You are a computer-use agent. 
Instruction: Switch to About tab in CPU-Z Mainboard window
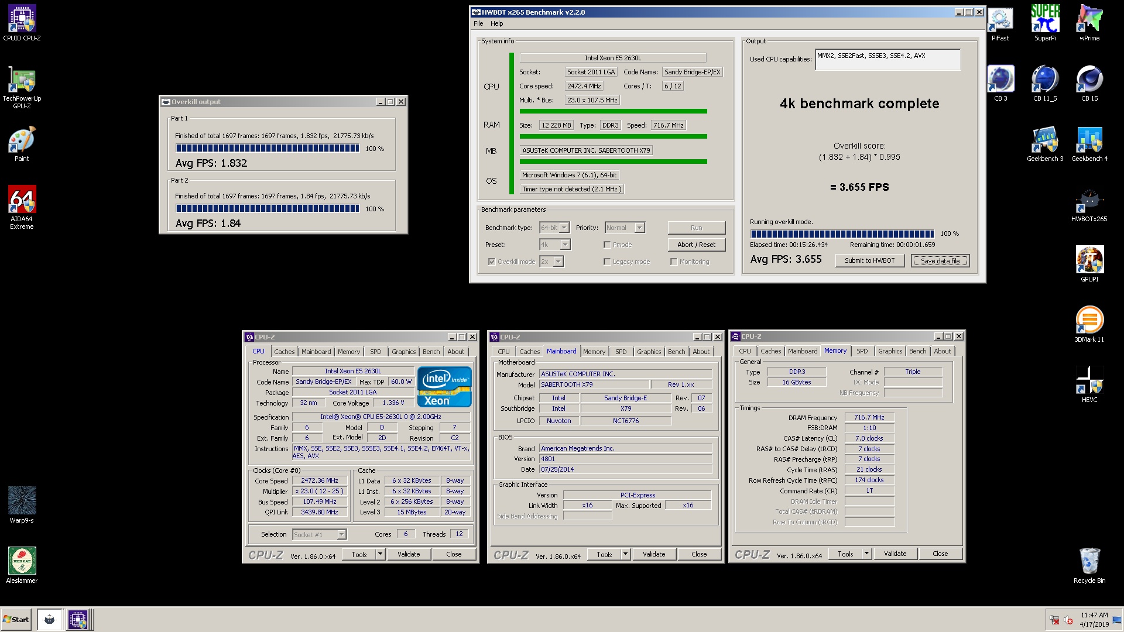tap(701, 352)
